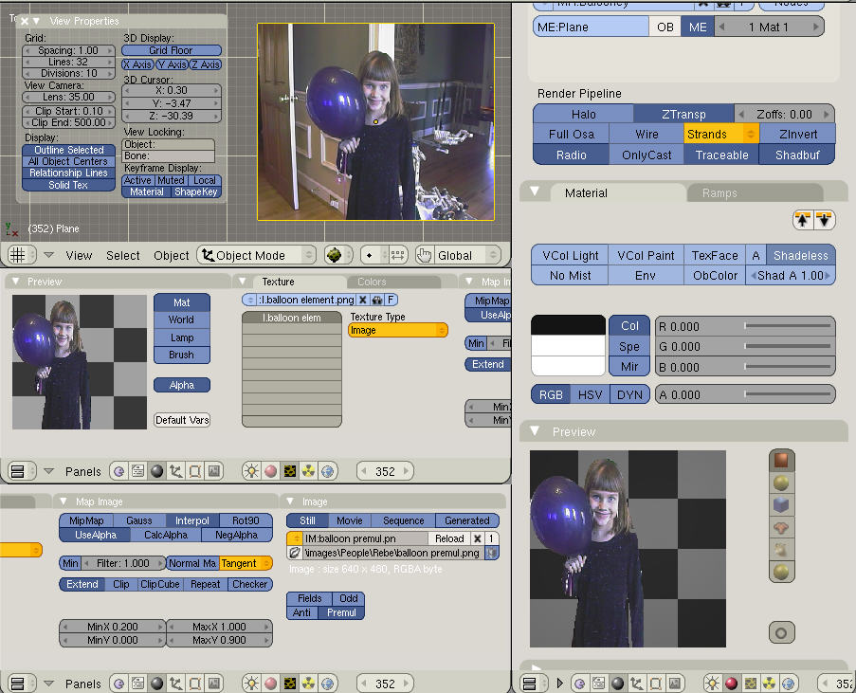The width and height of the screenshot is (856, 693).
Task: Toggle Premul in the Image panel
Action: 342,612
